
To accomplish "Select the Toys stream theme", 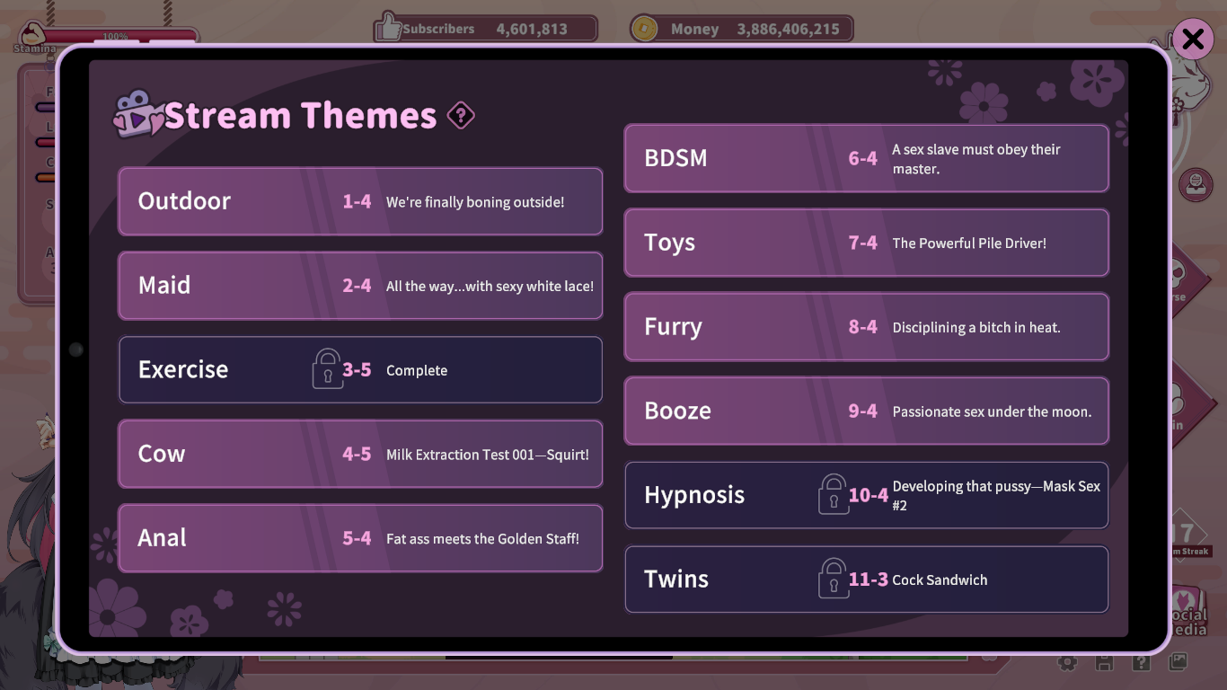I will pos(867,243).
